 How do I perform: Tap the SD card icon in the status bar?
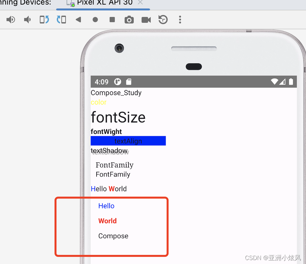tap(129, 82)
